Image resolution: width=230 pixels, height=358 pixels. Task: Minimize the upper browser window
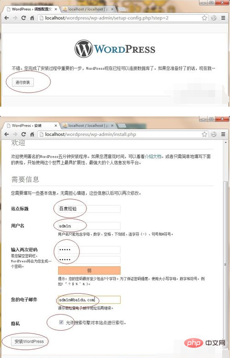pyautogui.click(x=203, y=2)
